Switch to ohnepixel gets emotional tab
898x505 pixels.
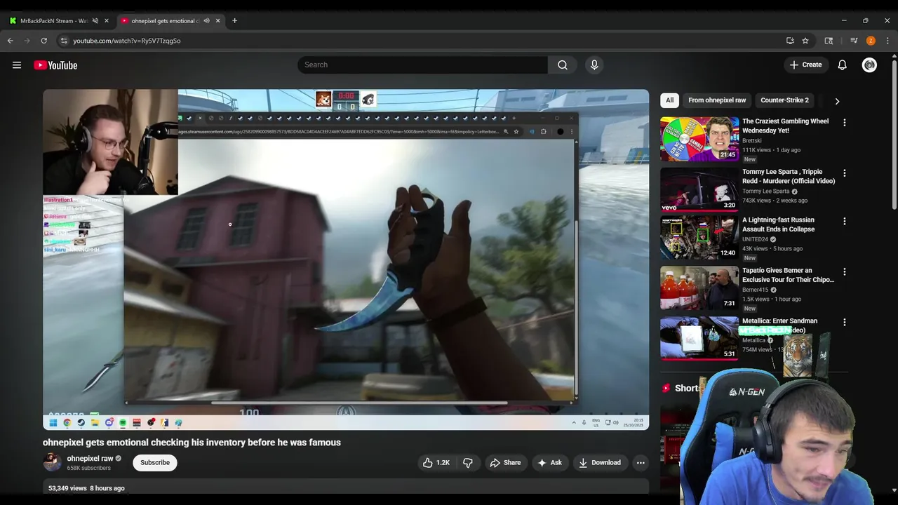click(166, 20)
